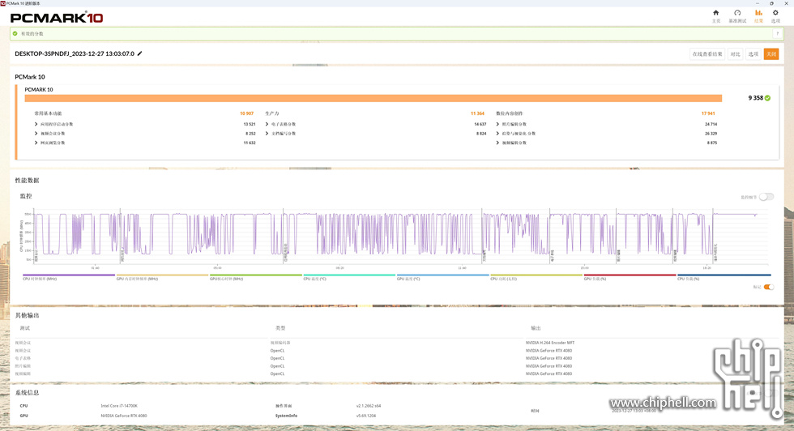
Task: Expand the 网页浏览分数 row
Action: click(36, 143)
